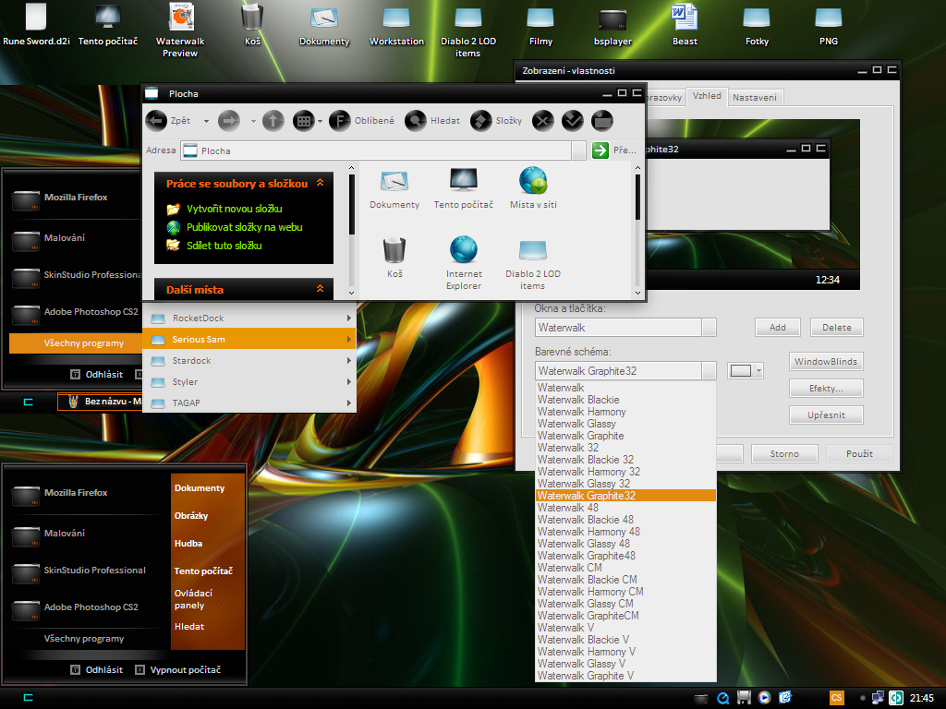This screenshot has height=709, width=946.
Task: Switch to the Nastavení tab
Action: coord(754,98)
